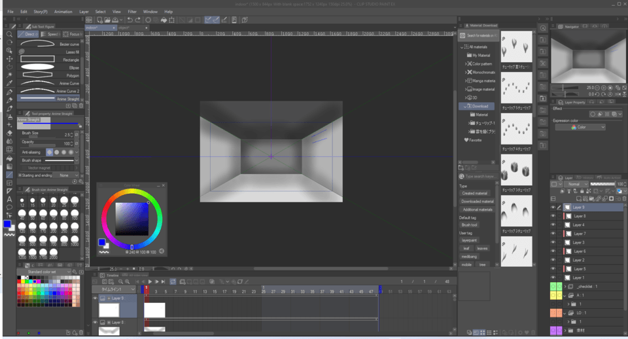Expand the 3D materials folder

click(x=466, y=98)
